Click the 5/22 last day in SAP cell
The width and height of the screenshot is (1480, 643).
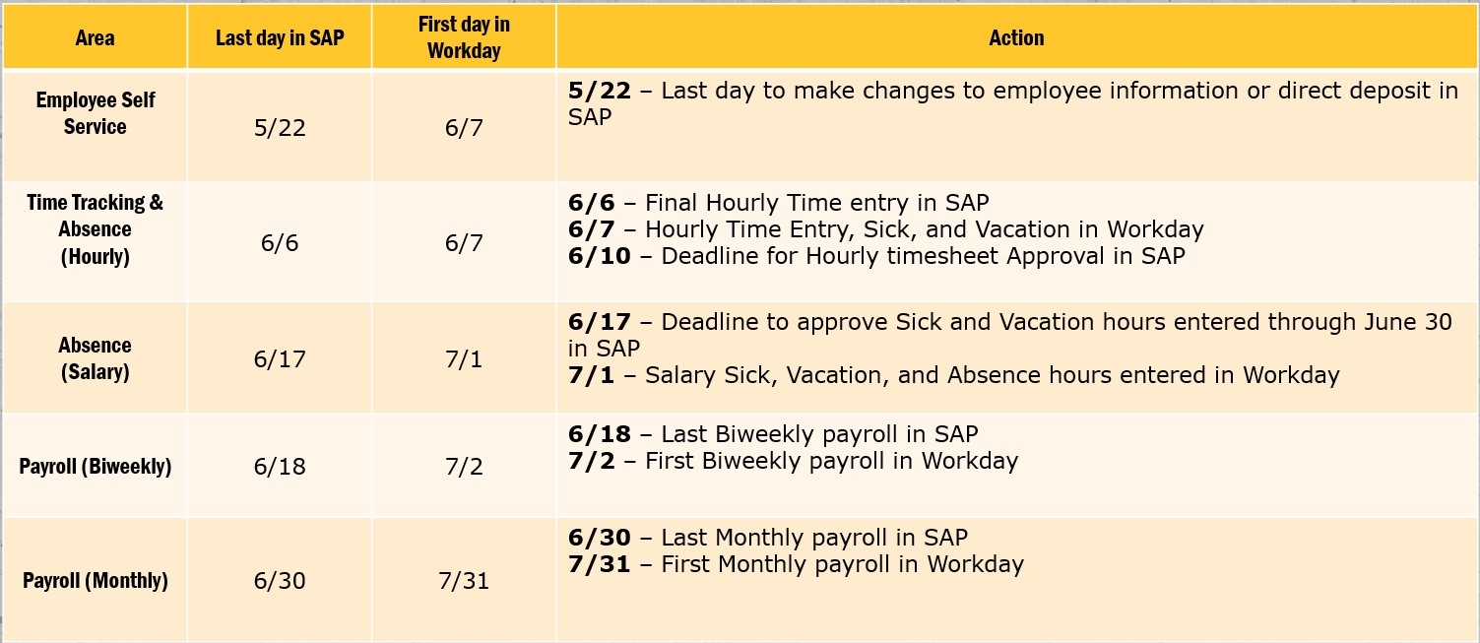[280, 128]
